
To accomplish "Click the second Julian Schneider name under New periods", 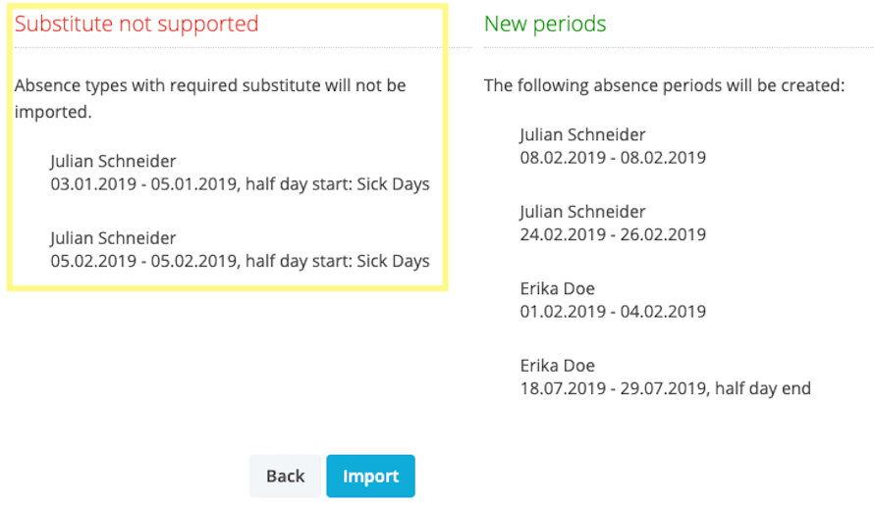I will coord(582,212).
